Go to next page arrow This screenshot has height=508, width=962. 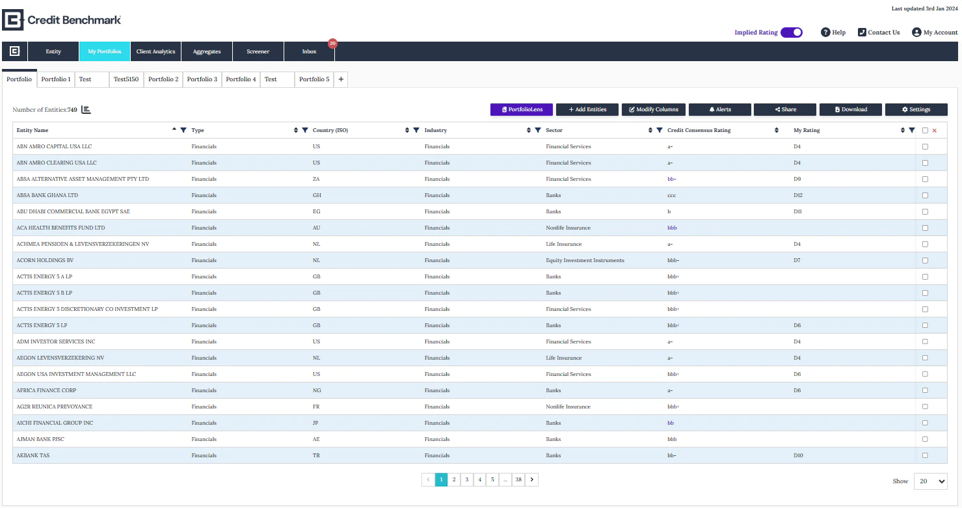(532, 479)
